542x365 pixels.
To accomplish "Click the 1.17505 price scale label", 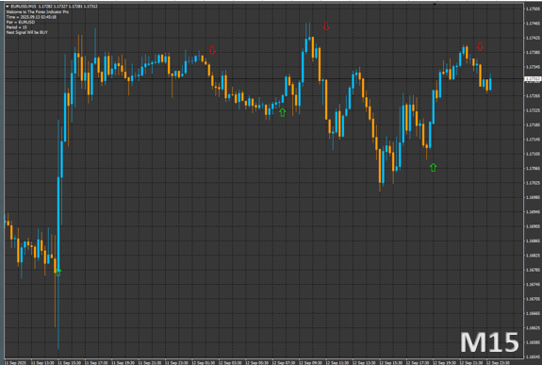I will 533,9.
